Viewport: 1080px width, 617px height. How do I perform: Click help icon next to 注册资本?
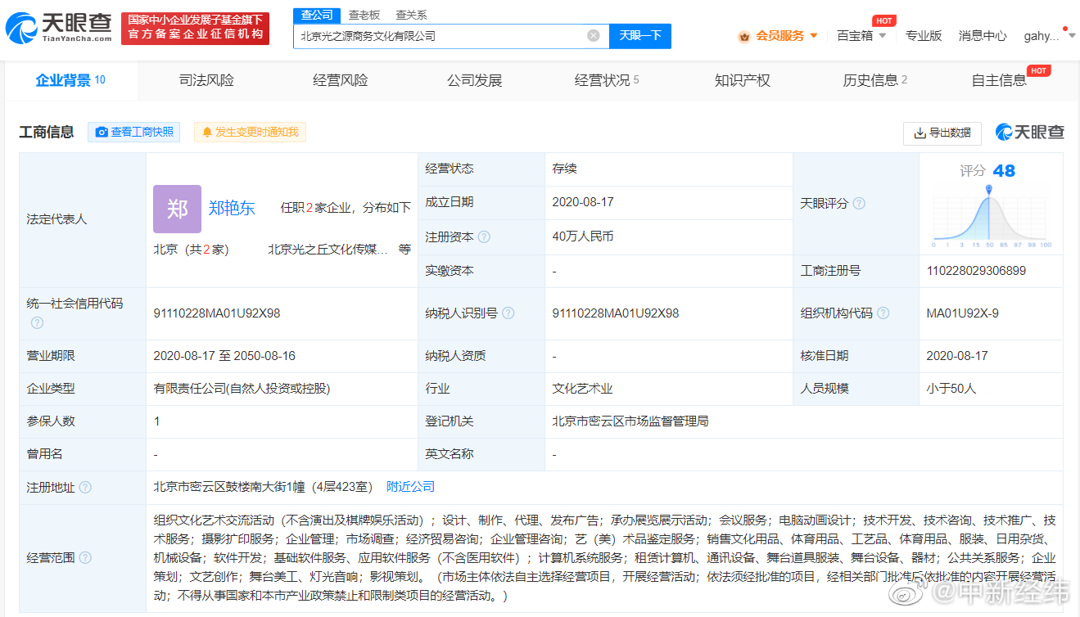484,237
